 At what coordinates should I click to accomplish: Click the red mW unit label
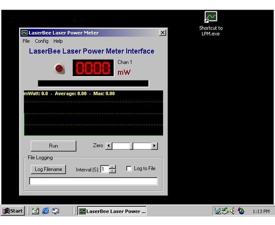click(124, 72)
